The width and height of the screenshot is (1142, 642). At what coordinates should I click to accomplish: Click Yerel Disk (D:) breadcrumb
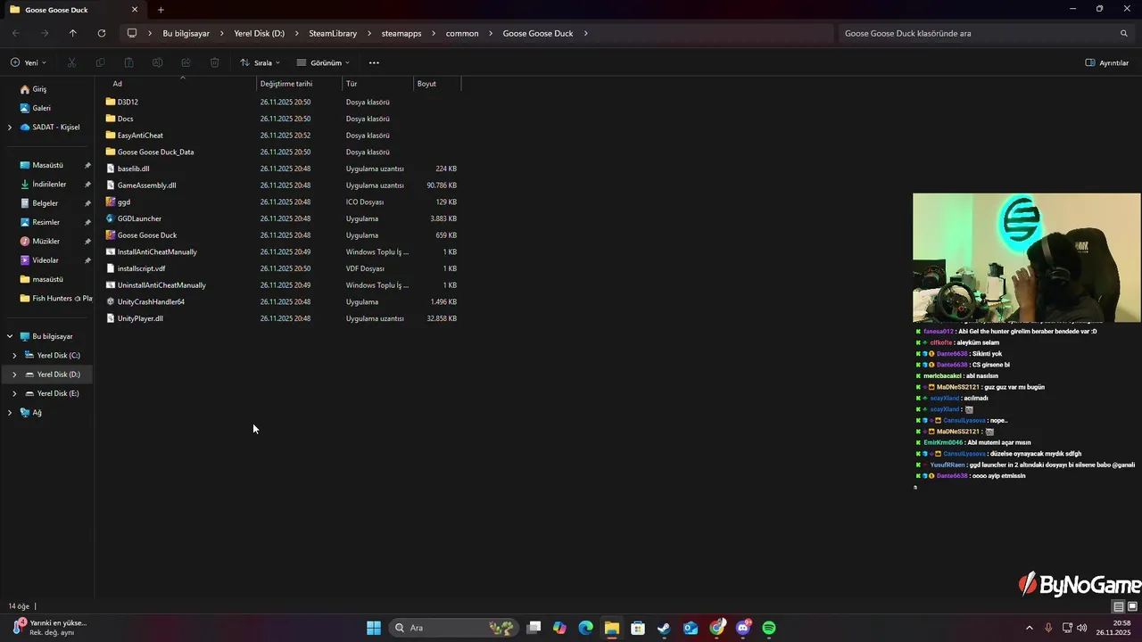point(259,33)
